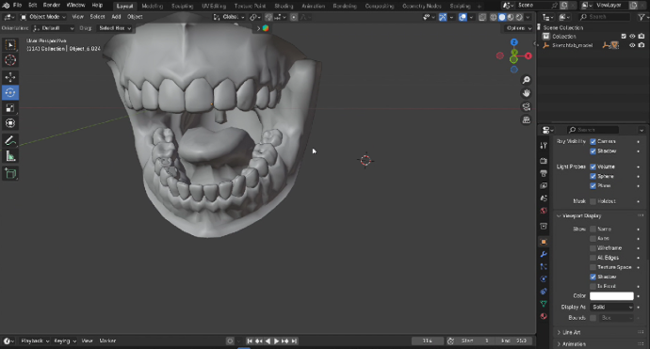Select the Select Box tool
650x349 pixels.
[10, 45]
